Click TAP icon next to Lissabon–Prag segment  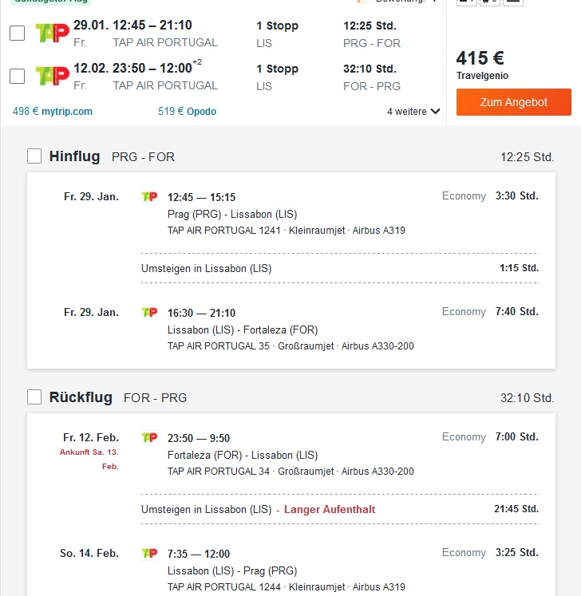coord(149,553)
